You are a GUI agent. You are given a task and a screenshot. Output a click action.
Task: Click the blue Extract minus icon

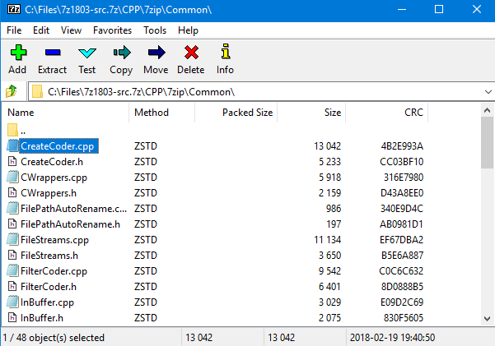[x=53, y=53]
